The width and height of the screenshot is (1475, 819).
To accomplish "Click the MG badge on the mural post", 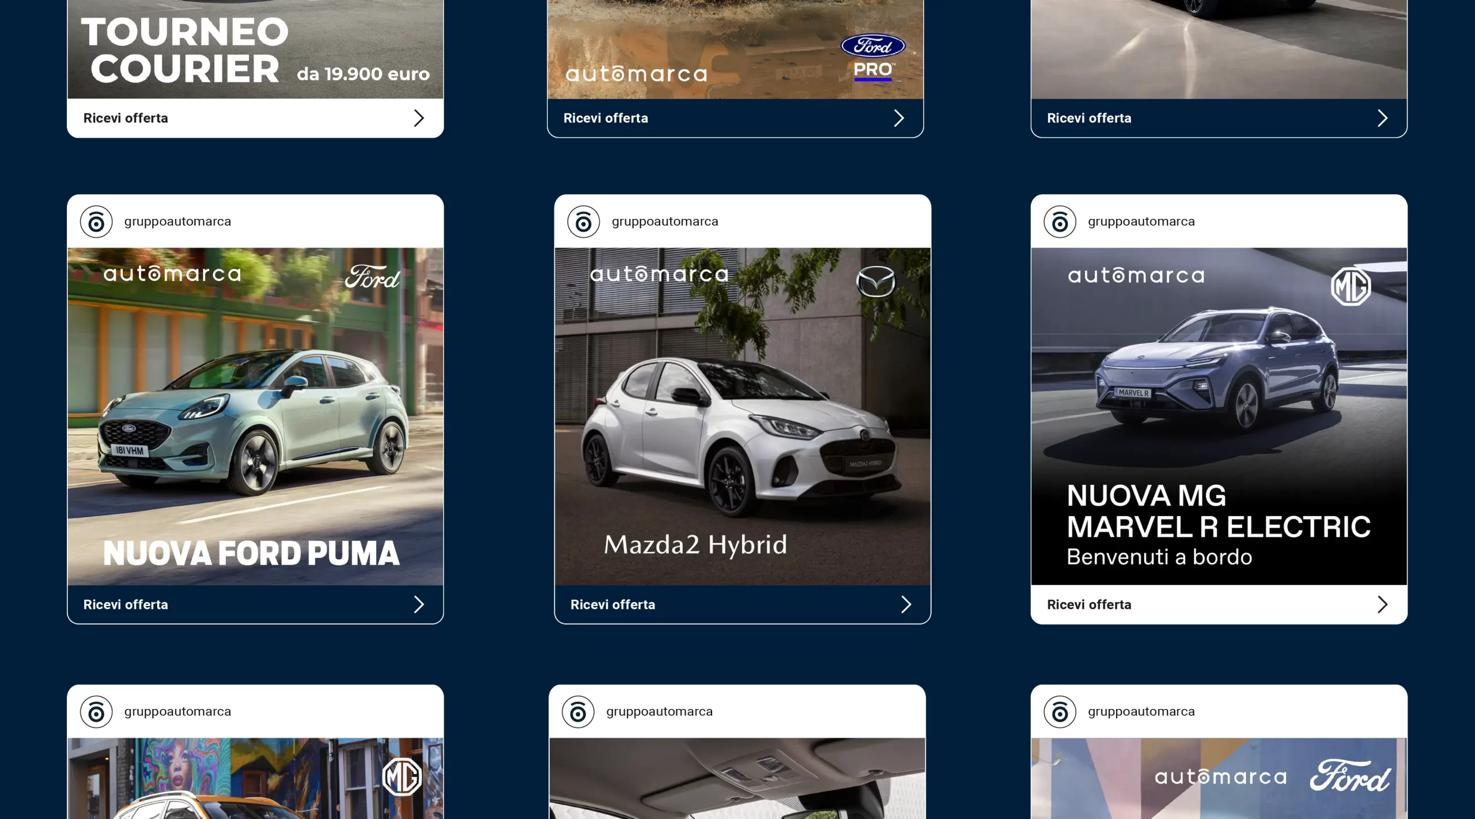I will 402,777.
